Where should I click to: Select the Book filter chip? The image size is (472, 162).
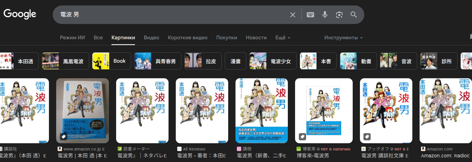pos(111,61)
